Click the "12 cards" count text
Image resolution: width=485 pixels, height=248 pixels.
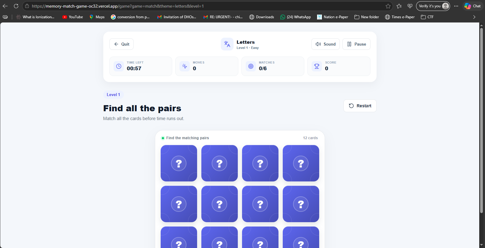pyautogui.click(x=310, y=138)
